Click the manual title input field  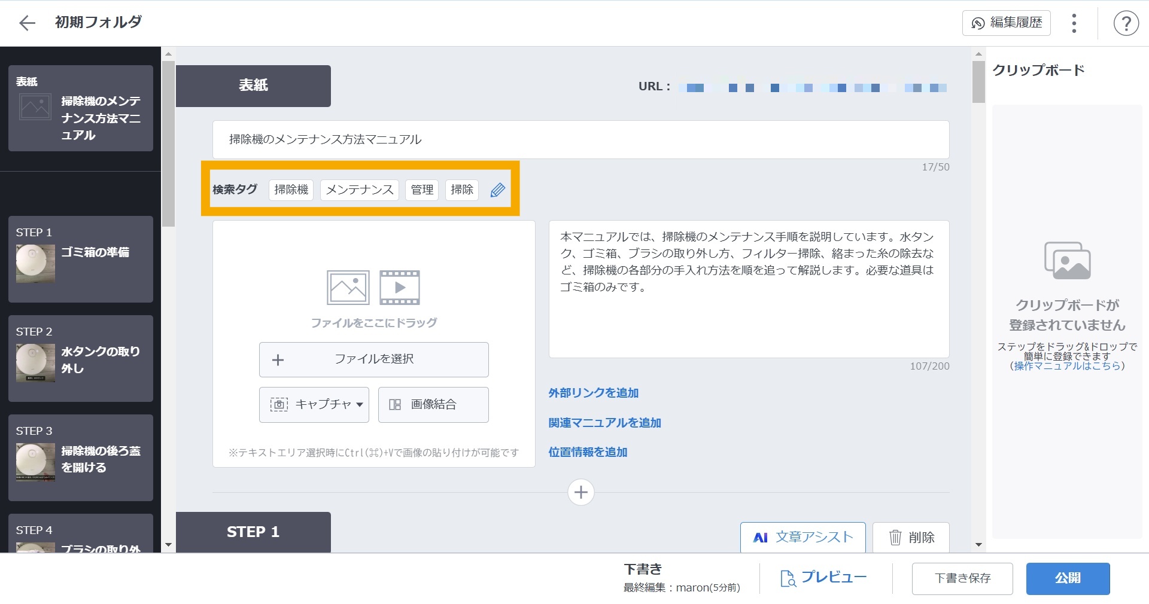pos(580,139)
